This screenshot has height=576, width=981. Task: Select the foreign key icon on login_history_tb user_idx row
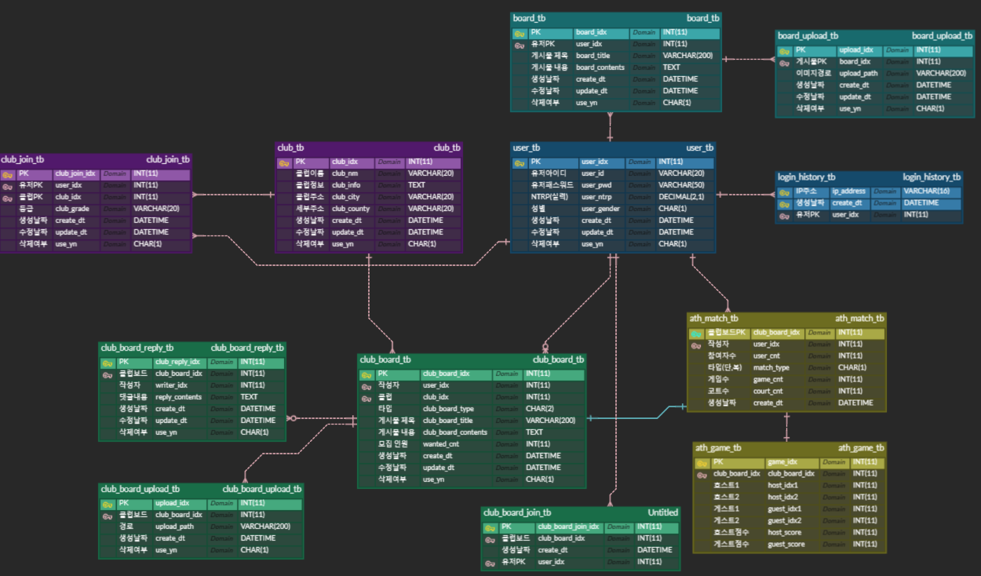click(x=784, y=216)
